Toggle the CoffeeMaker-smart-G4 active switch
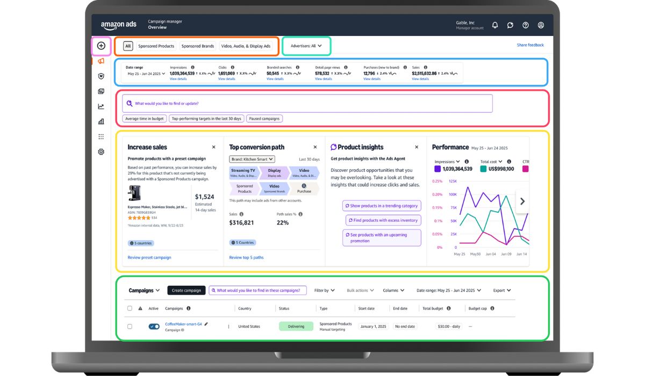Viewport: 645px width, 376px height. click(x=154, y=327)
